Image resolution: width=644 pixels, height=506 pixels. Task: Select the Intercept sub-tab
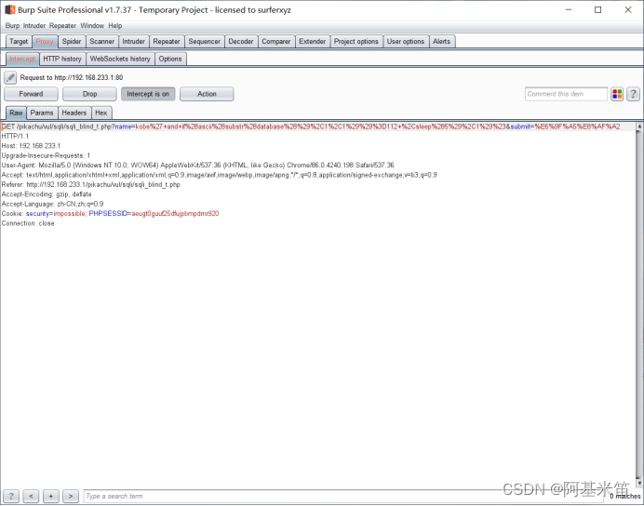(x=22, y=60)
